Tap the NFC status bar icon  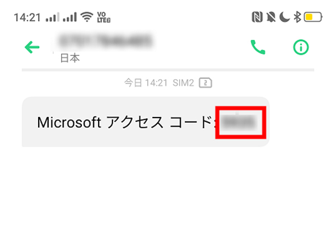[257, 17]
